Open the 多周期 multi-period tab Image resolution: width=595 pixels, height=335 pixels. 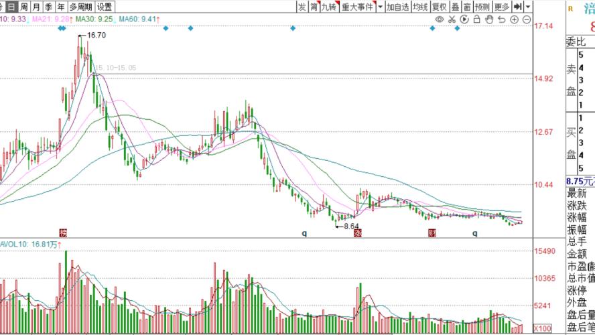(81, 7)
